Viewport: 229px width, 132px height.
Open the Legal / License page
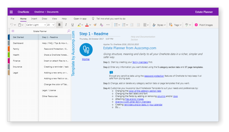coord(49,90)
